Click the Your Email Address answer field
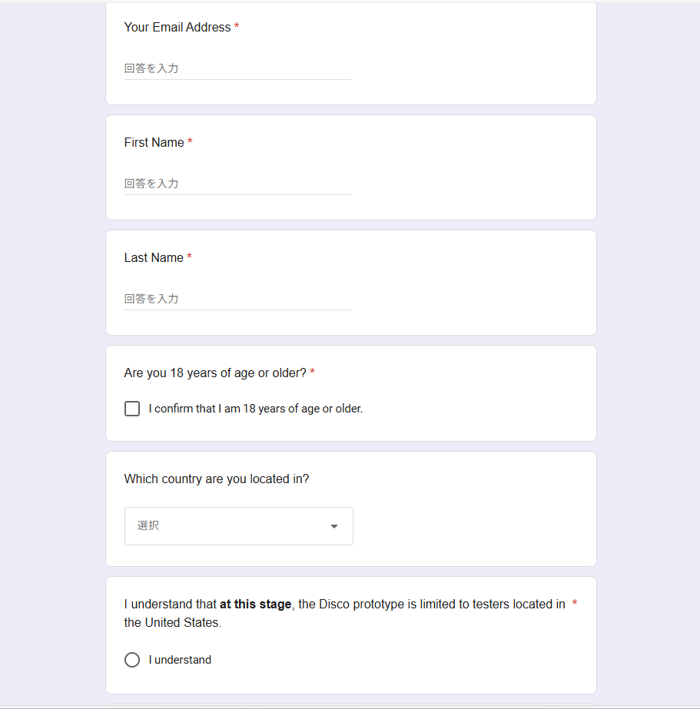The width and height of the screenshot is (700, 709). [x=237, y=68]
